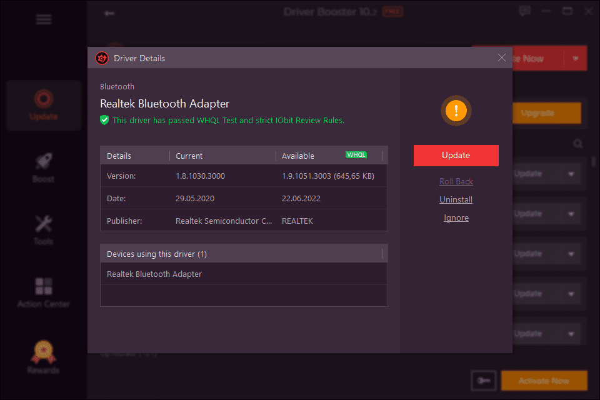Screen dimensions: 600x400
Task: Open the Rewards section
Action: click(x=43, y=356)
